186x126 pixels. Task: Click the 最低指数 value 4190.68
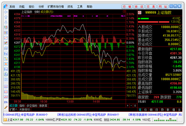pyautogui.click(x=176, y=88)
